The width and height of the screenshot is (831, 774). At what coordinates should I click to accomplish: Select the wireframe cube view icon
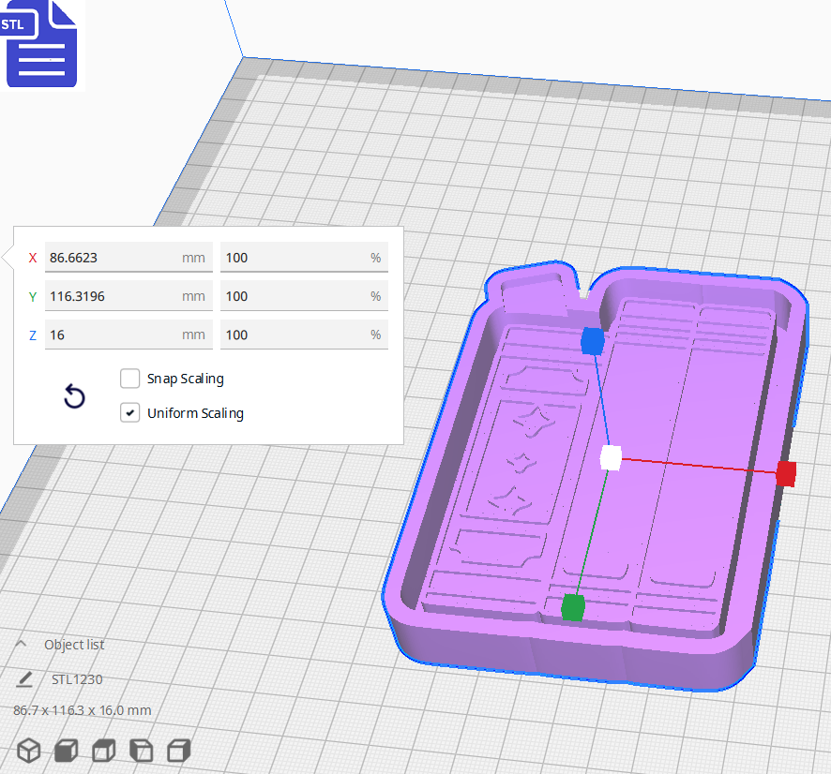[28, 750]
